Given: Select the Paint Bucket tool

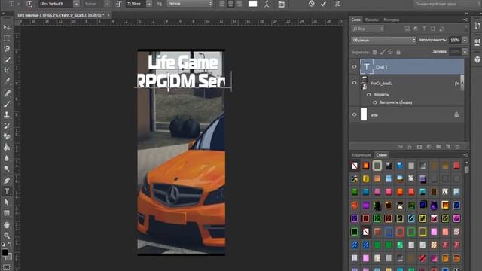Looking at the screenshot, I should coord(7,148).
